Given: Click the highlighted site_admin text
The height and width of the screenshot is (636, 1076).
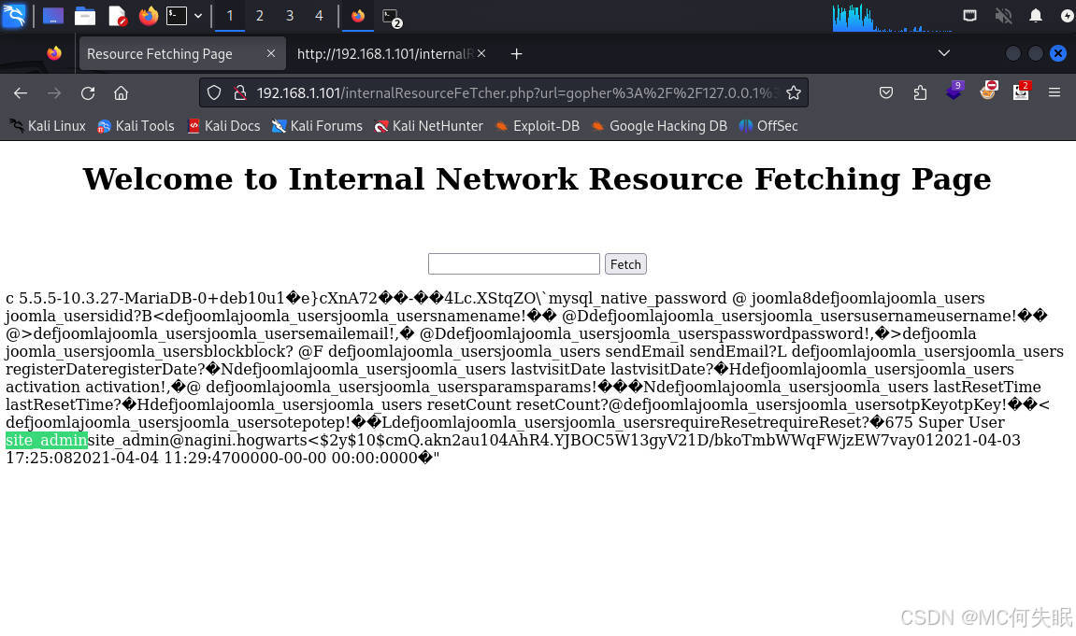Looking at the screenshot, I should (47, 440).
